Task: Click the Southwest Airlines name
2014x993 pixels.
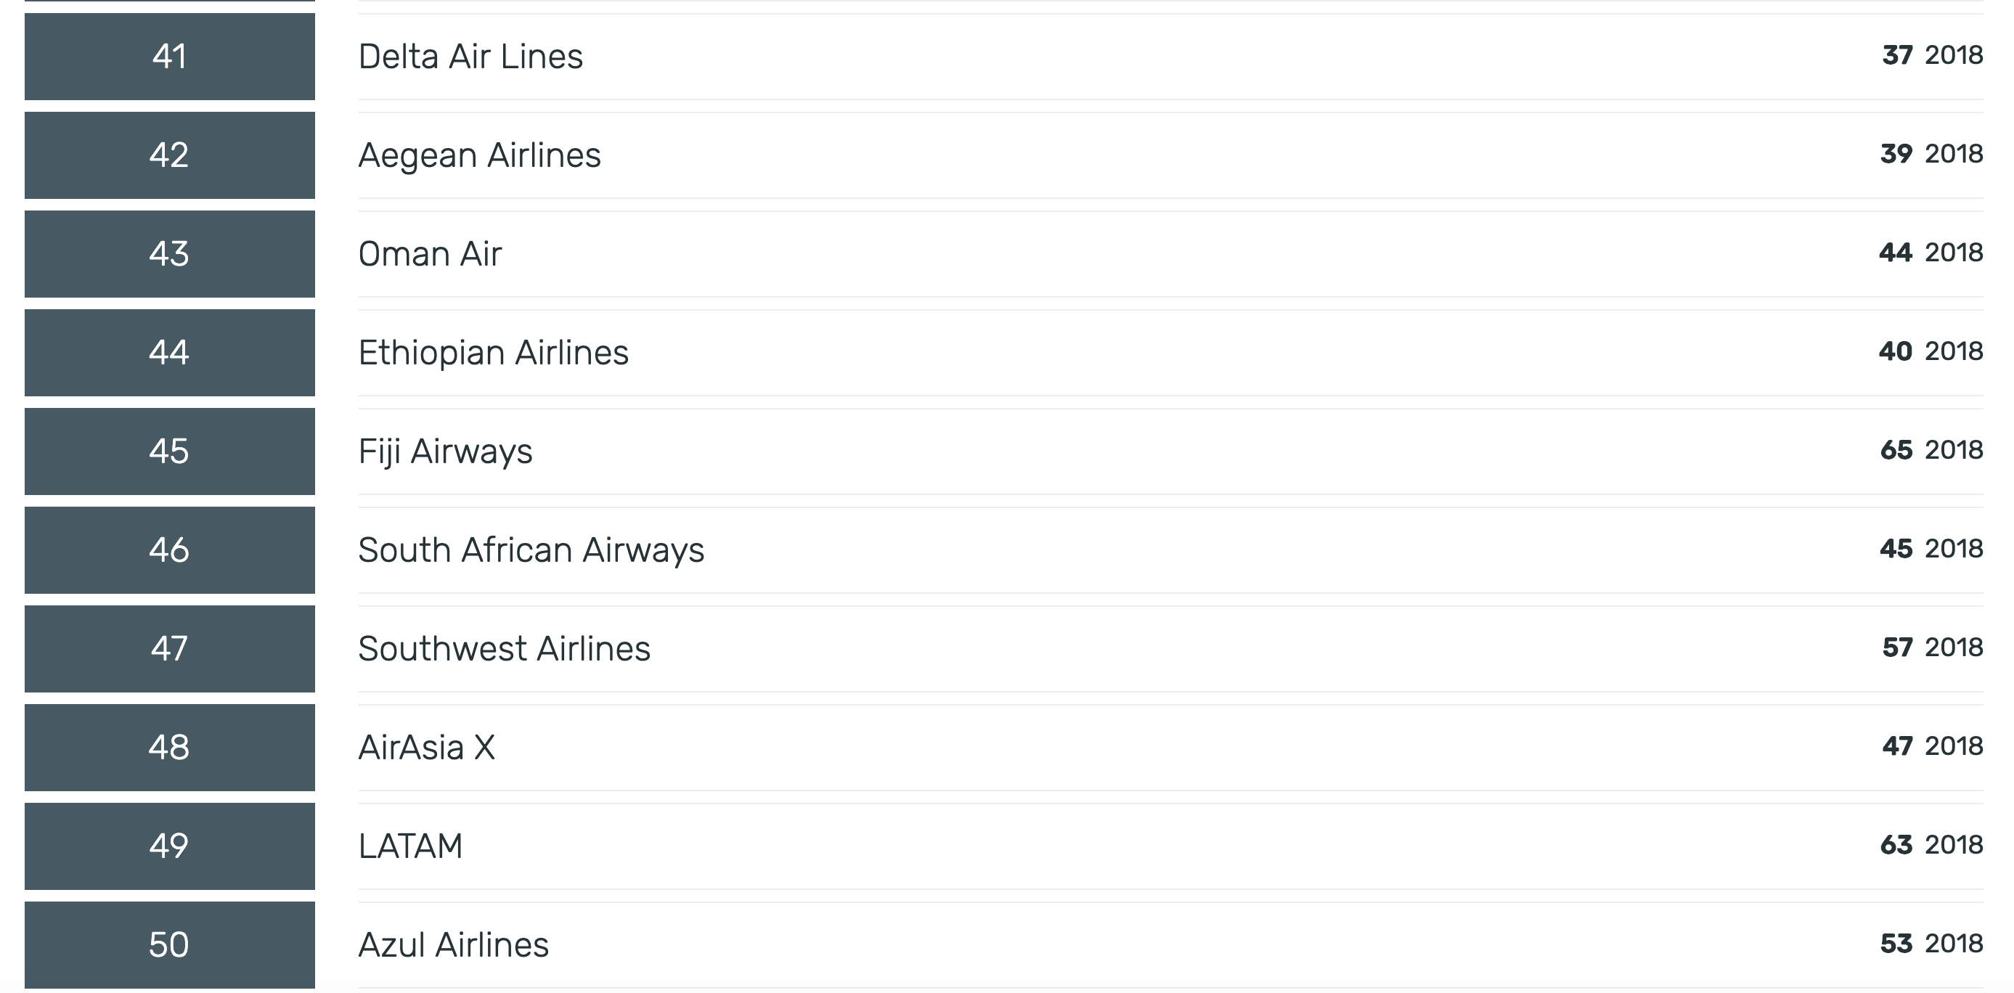Action: [505, 648]
